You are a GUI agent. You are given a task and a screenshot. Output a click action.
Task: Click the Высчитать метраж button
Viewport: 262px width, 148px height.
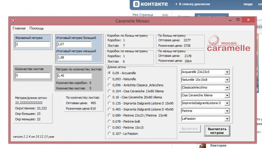(217, 131)
